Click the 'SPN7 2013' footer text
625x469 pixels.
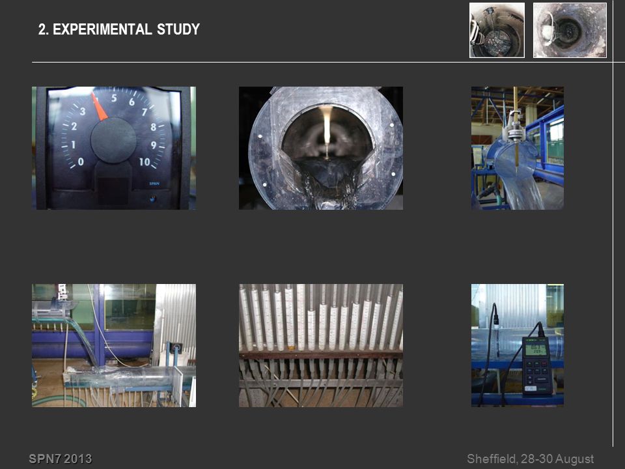pos(60,459)
